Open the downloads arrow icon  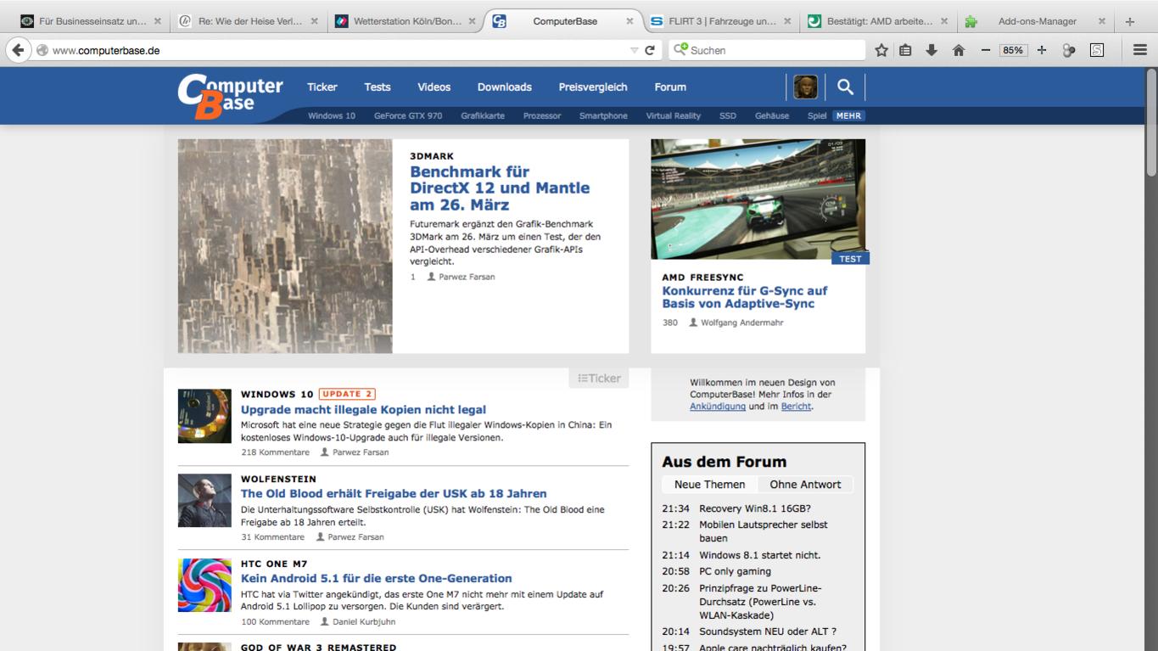point(931,50)
